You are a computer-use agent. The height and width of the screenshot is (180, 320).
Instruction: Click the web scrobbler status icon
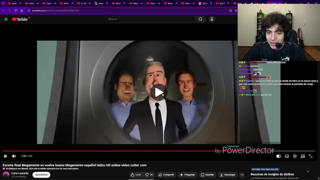[4, 169]
